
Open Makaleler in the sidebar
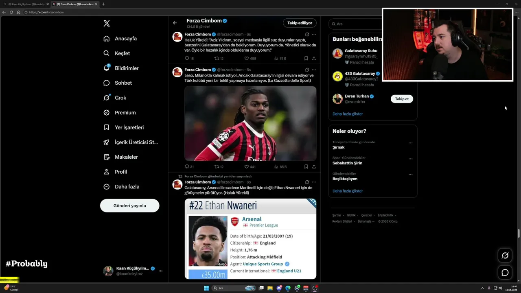tap(120, 157)
